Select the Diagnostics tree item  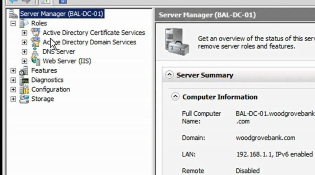click(x=47, y=80)
